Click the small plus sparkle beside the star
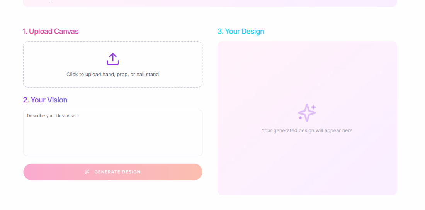Viewport: 425px width, 210px height. [x=314, y=107]
